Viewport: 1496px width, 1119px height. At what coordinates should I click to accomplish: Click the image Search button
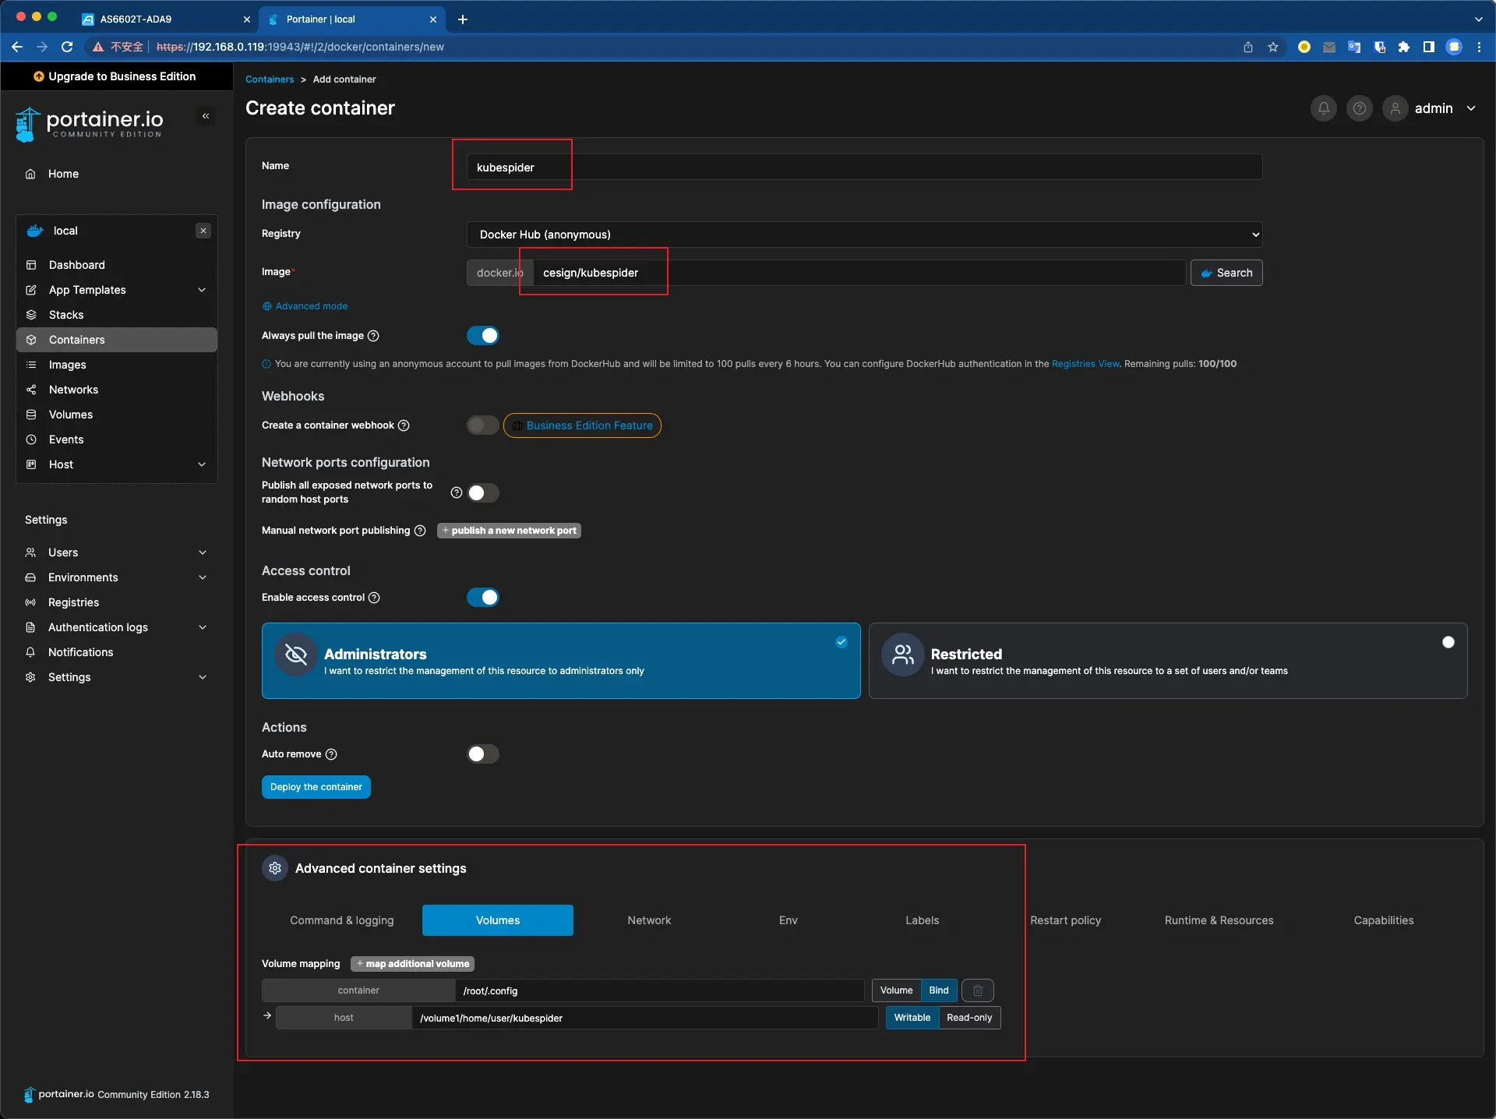click(1226, 273)
